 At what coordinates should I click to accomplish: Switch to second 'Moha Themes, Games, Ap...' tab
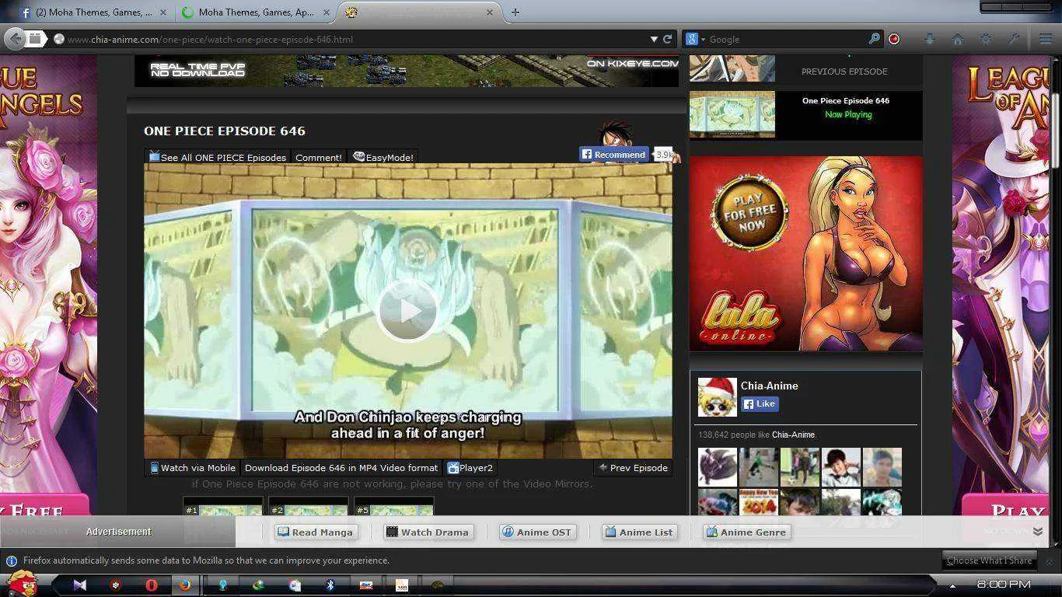coord(256,12)
